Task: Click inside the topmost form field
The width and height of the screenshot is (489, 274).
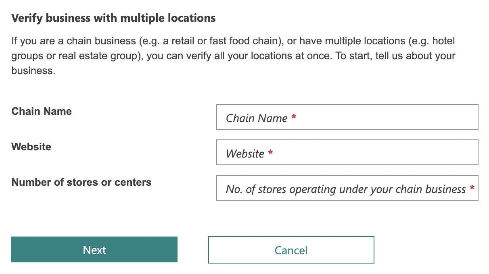Action: [x=347, y=117]
